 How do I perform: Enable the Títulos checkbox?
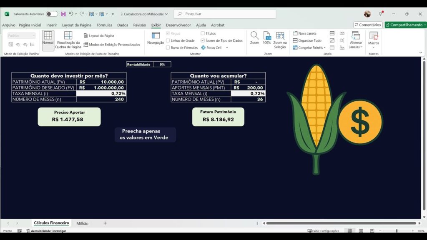(203, 33)
